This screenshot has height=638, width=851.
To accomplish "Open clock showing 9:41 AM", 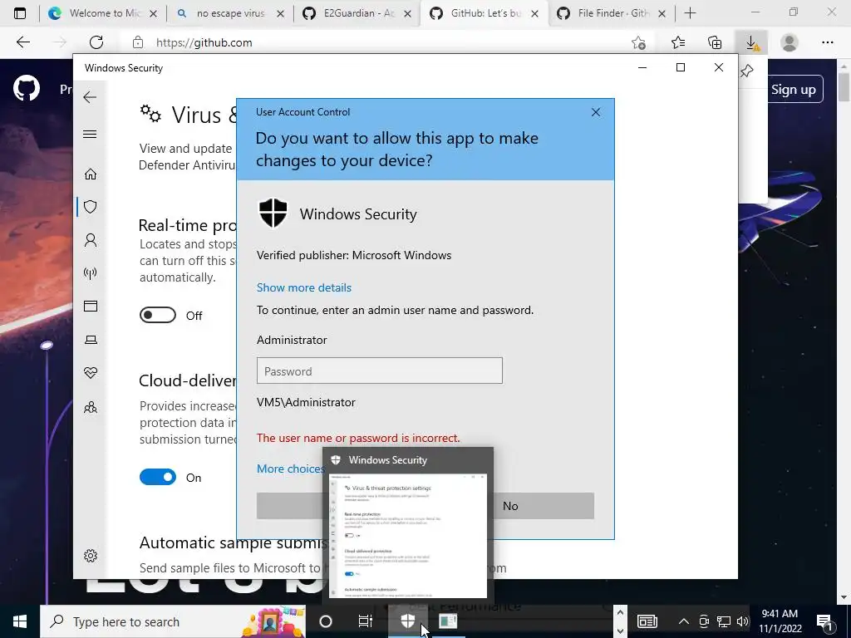I will pos(780,621).
